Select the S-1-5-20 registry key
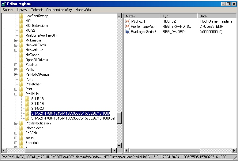This screenshot has width=238, height=161. coord(37,109)
